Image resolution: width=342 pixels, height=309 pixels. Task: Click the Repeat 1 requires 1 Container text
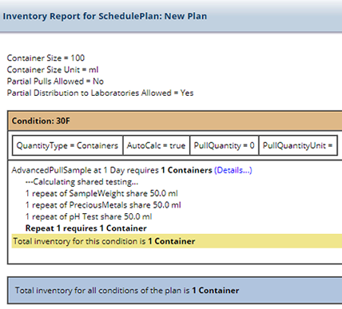tap(86, 228)
